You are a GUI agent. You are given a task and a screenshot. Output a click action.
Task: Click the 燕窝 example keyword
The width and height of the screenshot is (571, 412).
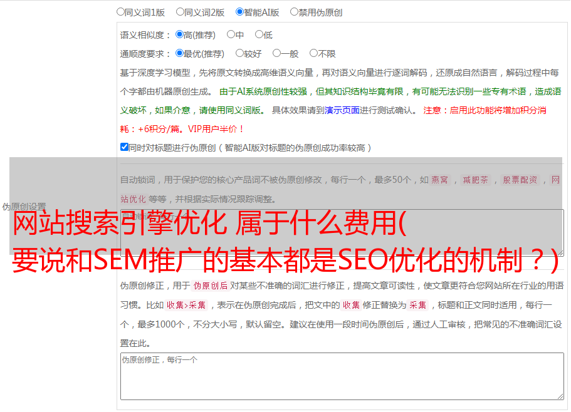(440, 180)
